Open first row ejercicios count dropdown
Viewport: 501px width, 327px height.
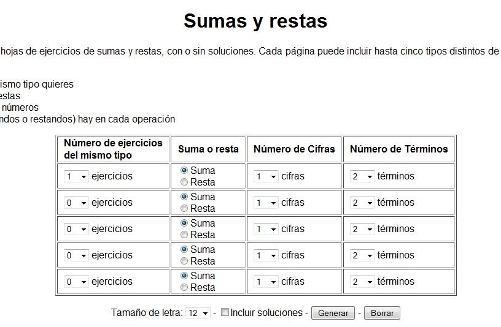point(76,176)
